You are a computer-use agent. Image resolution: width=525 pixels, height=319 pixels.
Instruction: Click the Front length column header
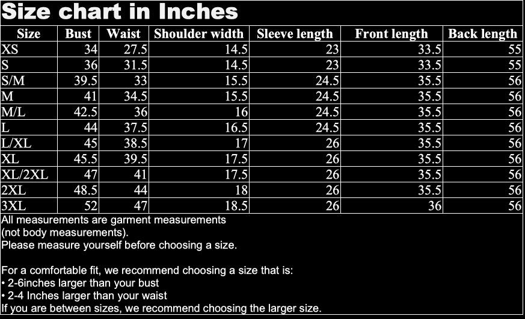pyautogui.click(x=391, y=34)
